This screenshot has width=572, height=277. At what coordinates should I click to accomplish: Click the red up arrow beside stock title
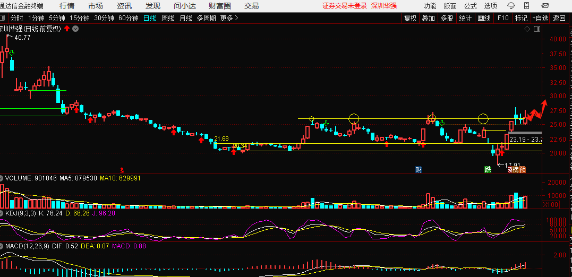coord(67,29)
